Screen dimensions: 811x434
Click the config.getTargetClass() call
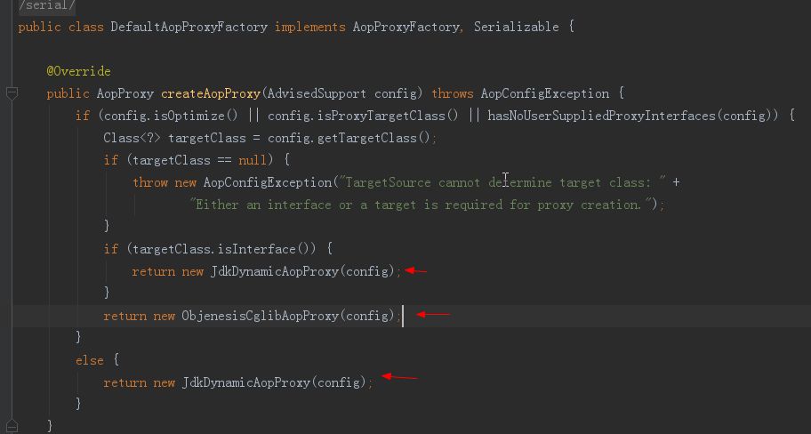349,138
